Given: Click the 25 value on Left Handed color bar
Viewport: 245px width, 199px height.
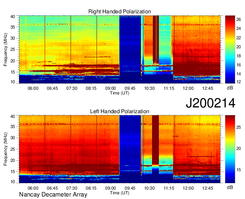Looking at the screenshot, I should click(x=239, y=127).
